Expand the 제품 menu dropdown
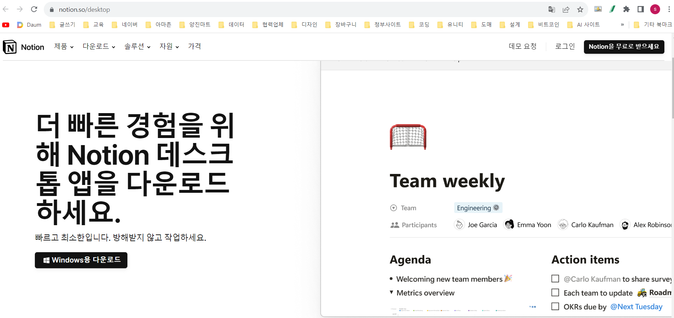Viewport: 674px width, 318px height. [x=64, y=46]
